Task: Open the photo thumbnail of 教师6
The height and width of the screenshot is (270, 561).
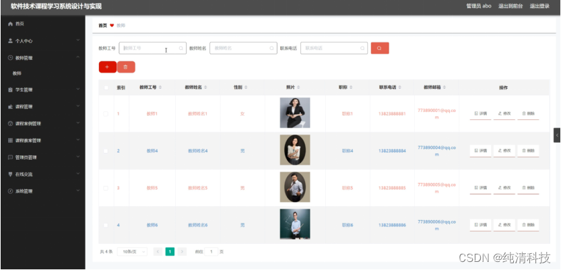Action: 295,224
